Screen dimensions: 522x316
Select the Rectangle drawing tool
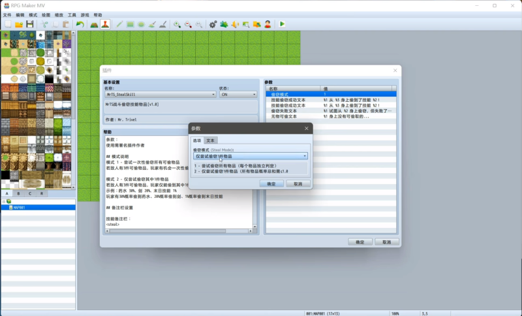(130, 24)
